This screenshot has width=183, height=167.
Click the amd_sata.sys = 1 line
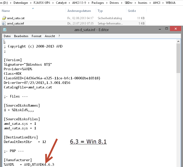pyautogui.click(x=20, y=124)
